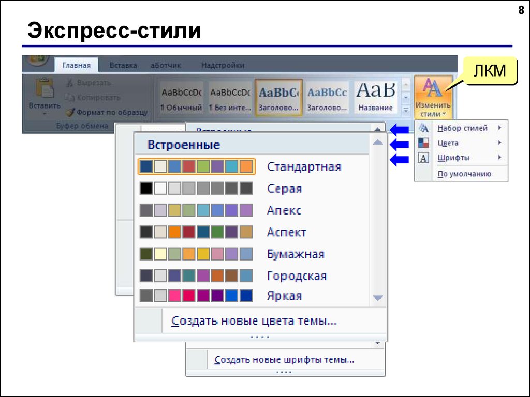Viewport: 530px width, 397px height.
Task: Apply the Без интервала quick style
Action: tap(230, 98)
